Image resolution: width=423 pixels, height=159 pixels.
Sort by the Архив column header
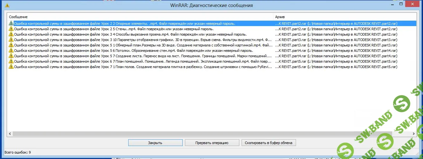click(344, 17)
